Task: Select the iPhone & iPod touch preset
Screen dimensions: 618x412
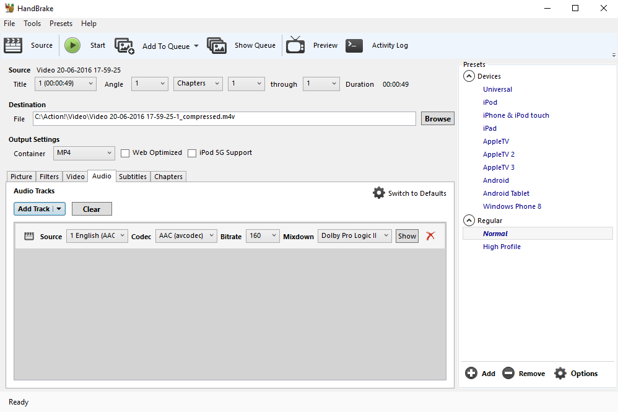Action: (x=516, y=115)
